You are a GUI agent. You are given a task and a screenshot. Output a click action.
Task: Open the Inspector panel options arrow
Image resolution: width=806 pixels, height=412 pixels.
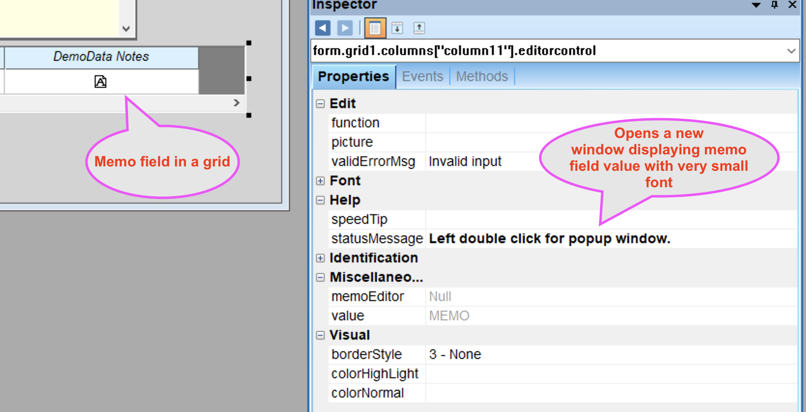756,5
